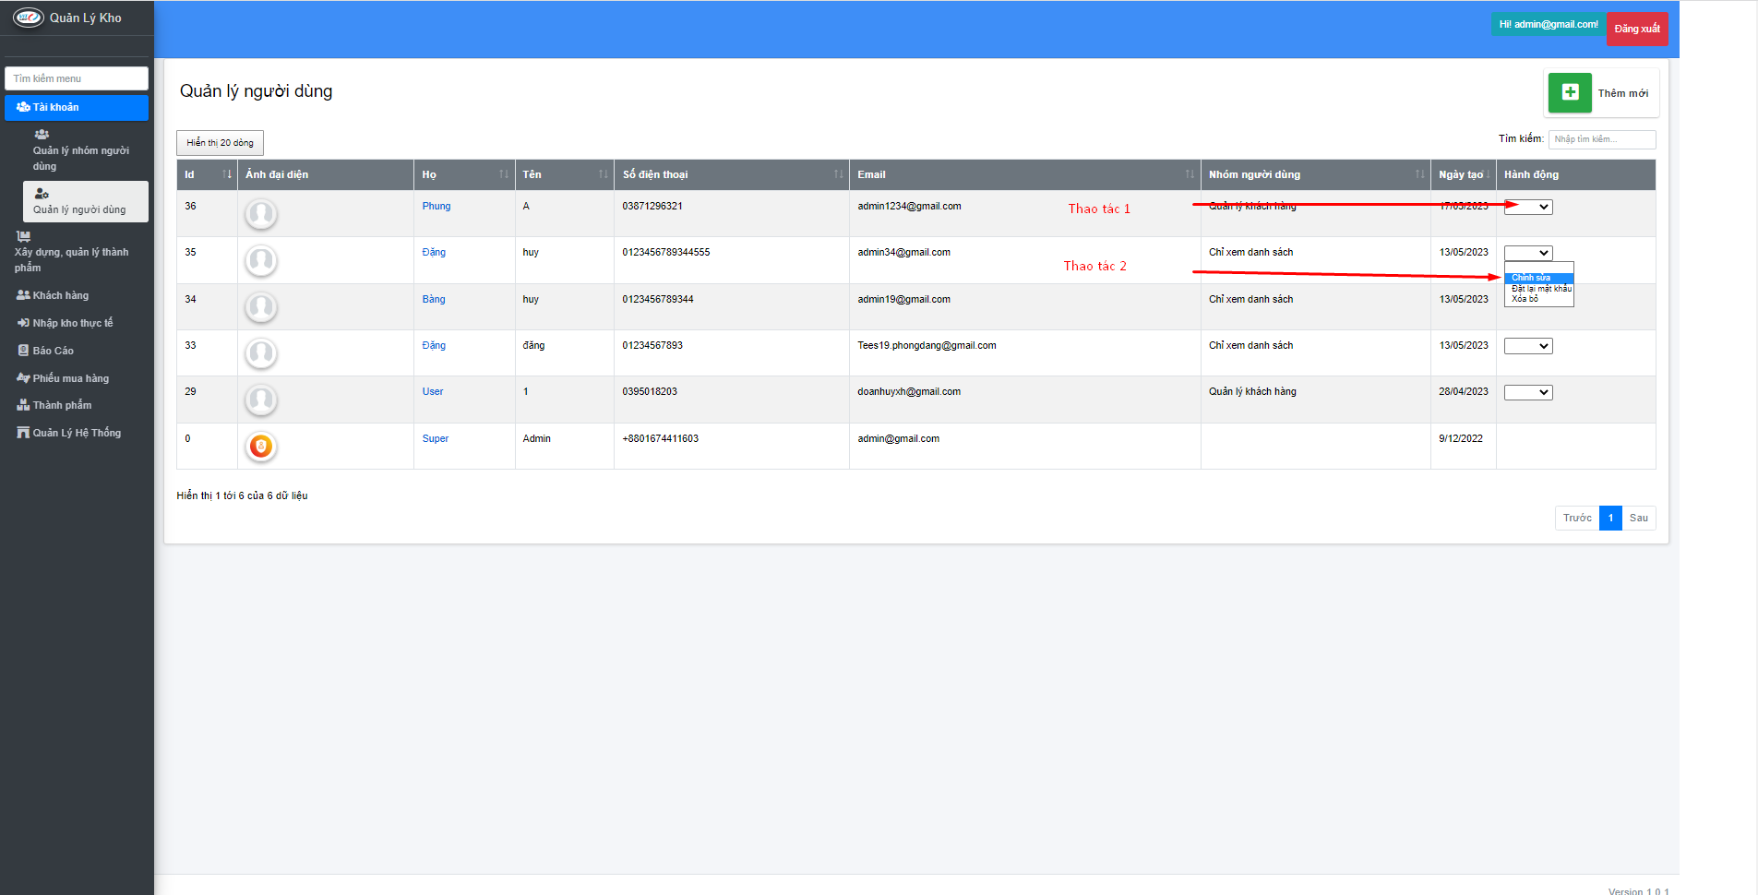
Task: Click the green plus Thêm mới icon
Action: [x=1570, y=92]
